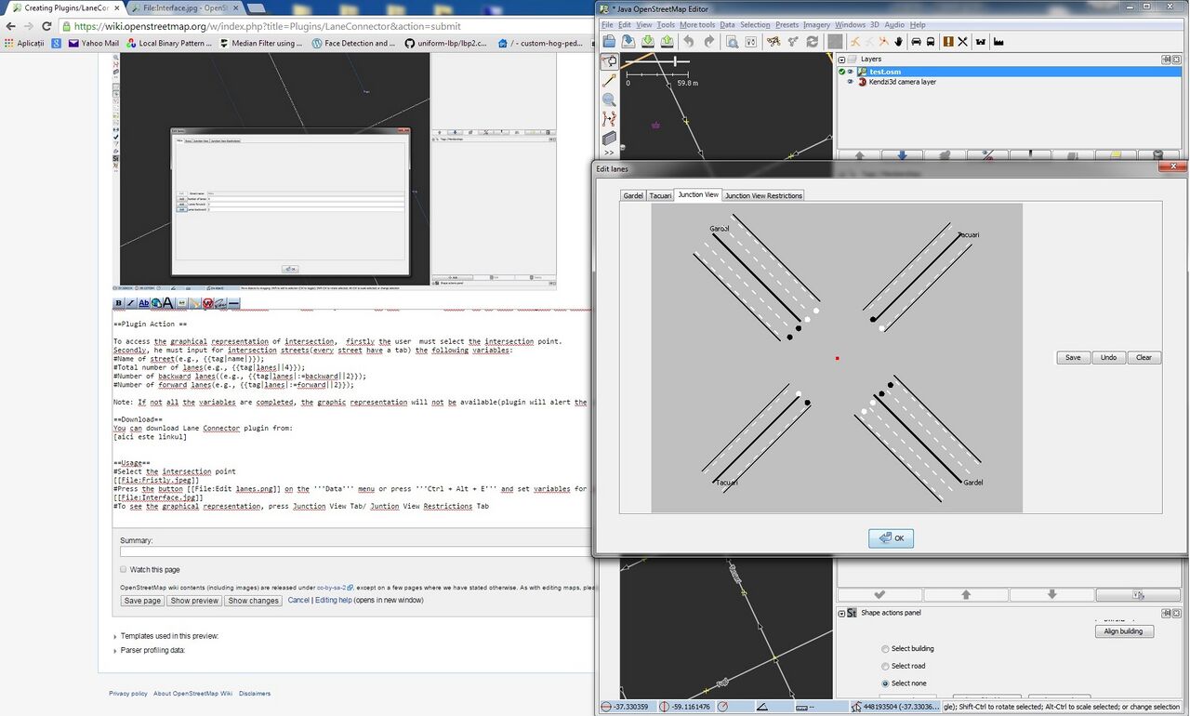
Task: Click the black X icon in JOSM toolbar
Action: [963, 41]
